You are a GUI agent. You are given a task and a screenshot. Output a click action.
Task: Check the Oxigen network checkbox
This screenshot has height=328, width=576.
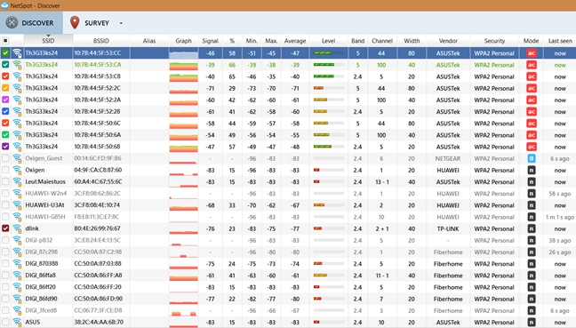tap(5, 170)
